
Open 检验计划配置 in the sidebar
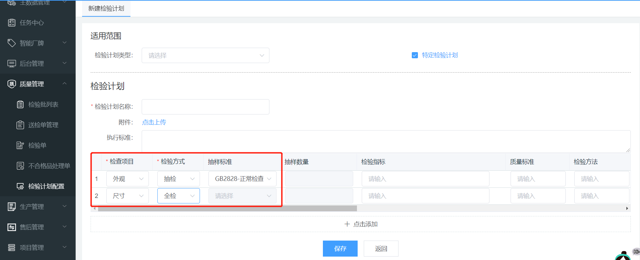(x=46, y=186)
